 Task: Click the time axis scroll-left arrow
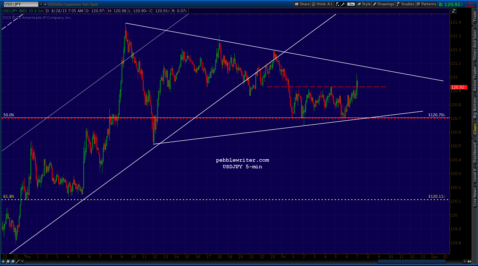point(22,261)
